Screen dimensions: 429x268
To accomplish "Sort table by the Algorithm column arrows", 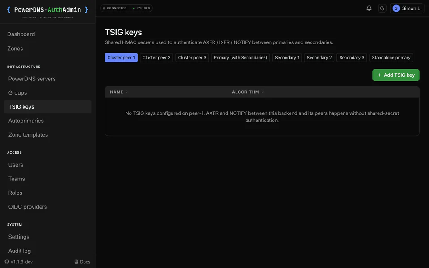I will [263, 92].
